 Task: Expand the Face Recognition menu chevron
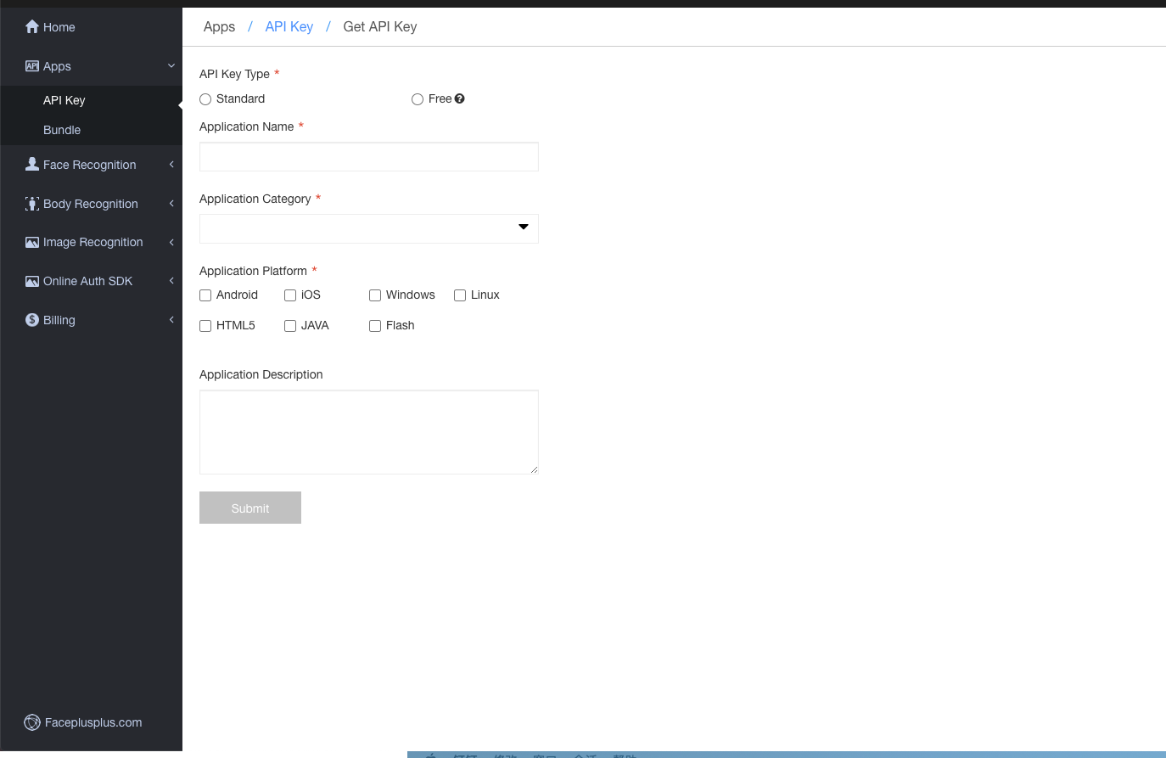171,165
